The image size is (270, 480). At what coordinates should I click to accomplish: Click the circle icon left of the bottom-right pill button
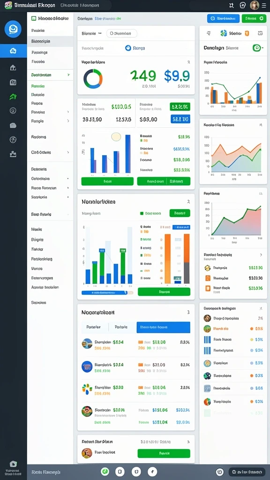pyautogui.click(x=220, y=472)
